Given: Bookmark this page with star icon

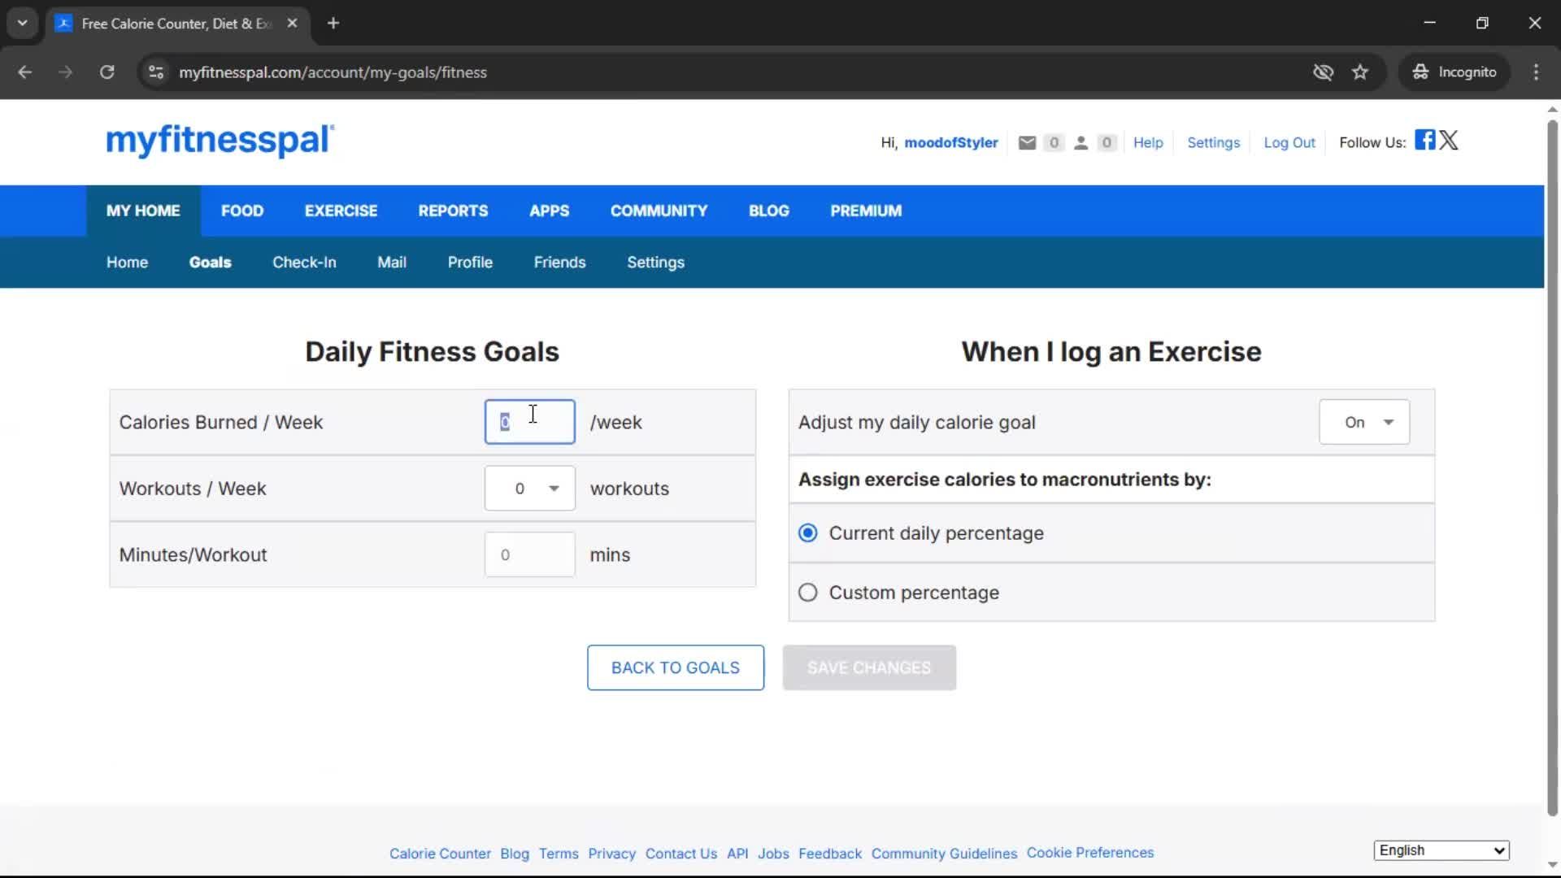Looking at the screenshot, I should [x=1360, y=72].
